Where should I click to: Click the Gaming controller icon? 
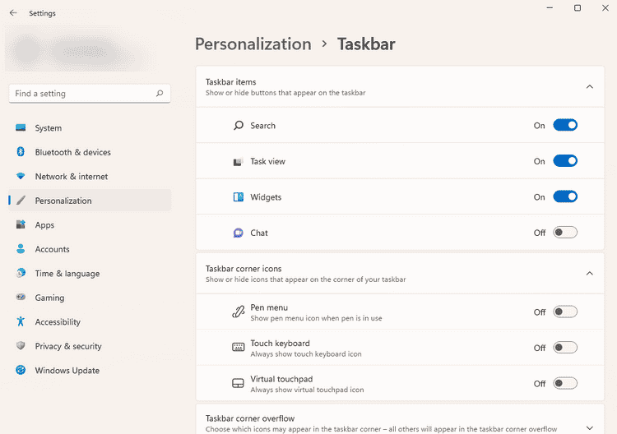point(21,298)
